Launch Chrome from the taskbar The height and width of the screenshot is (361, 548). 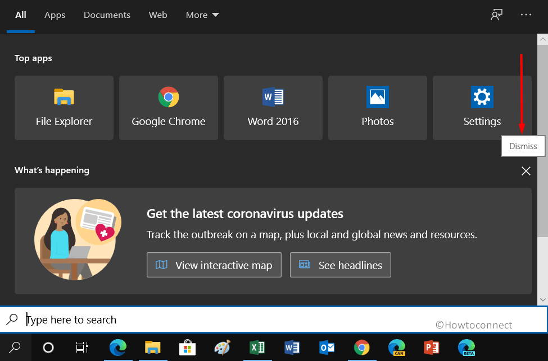pos(362,348)
